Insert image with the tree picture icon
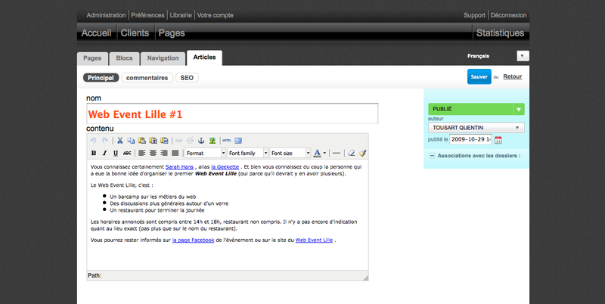Viewport: 605px width, 304px height. pyautogui.click(x=213, y=141)
